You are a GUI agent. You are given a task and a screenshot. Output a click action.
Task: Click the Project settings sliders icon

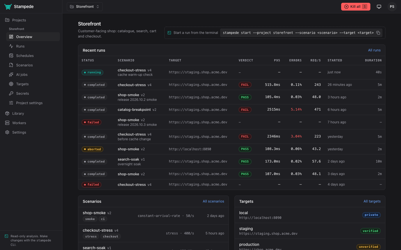coord(11,103)
